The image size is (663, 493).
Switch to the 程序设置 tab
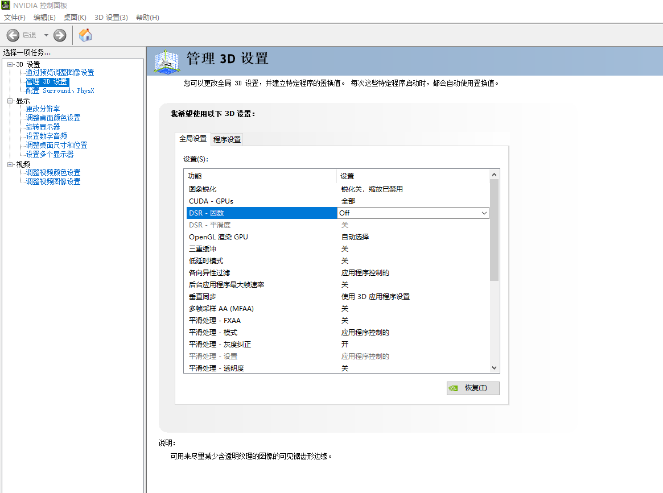click(x=227, y=139)
